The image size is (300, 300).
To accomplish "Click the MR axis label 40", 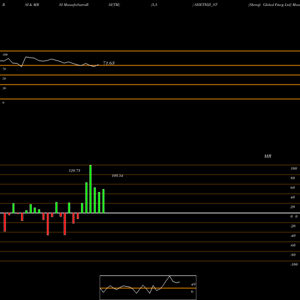I will 293,197.
